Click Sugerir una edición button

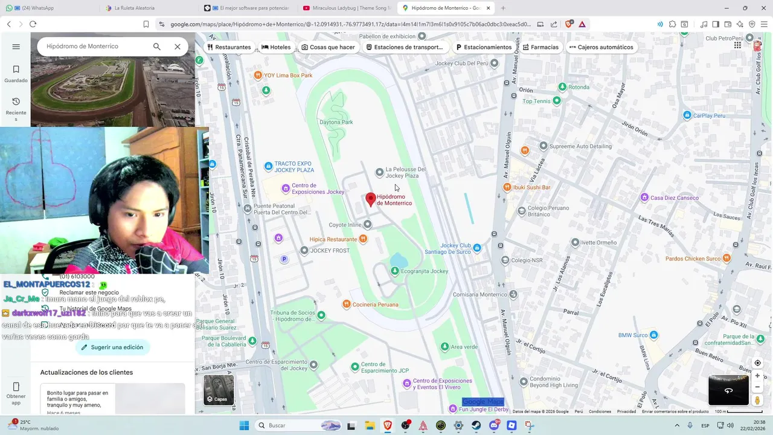(113, 347)
